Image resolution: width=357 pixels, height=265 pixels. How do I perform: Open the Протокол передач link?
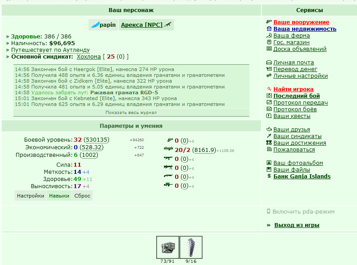[301, 102]
